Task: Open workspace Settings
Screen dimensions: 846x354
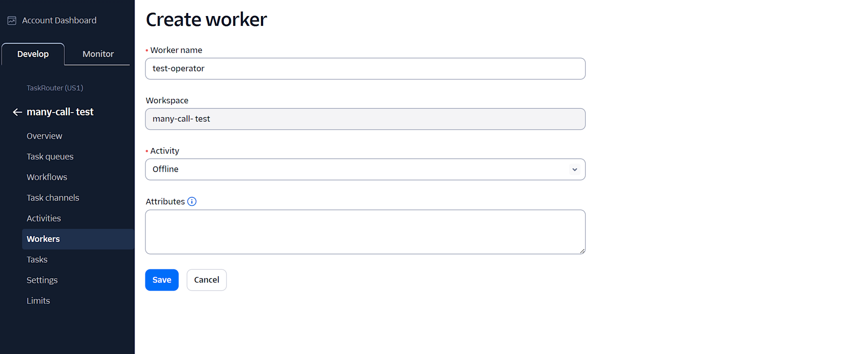Action: point(42,280)
